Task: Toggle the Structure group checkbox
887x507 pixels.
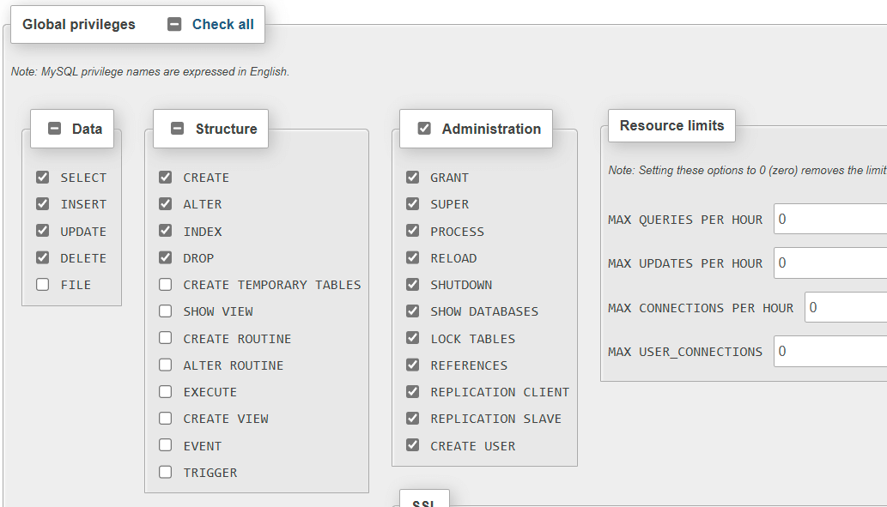Action: tap(177, 129)
